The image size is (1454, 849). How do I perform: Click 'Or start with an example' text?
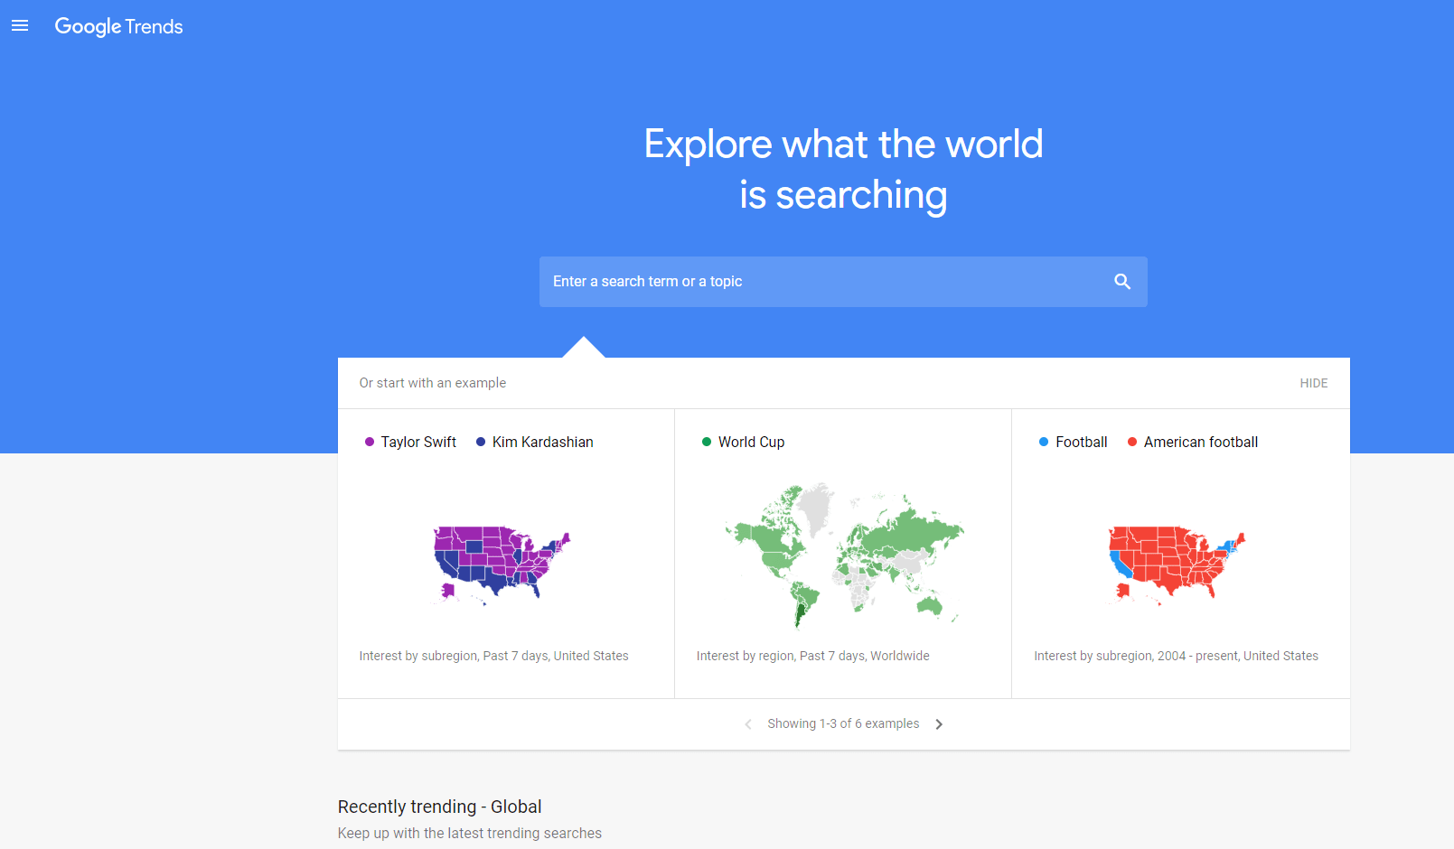click(x=433, y=383)
